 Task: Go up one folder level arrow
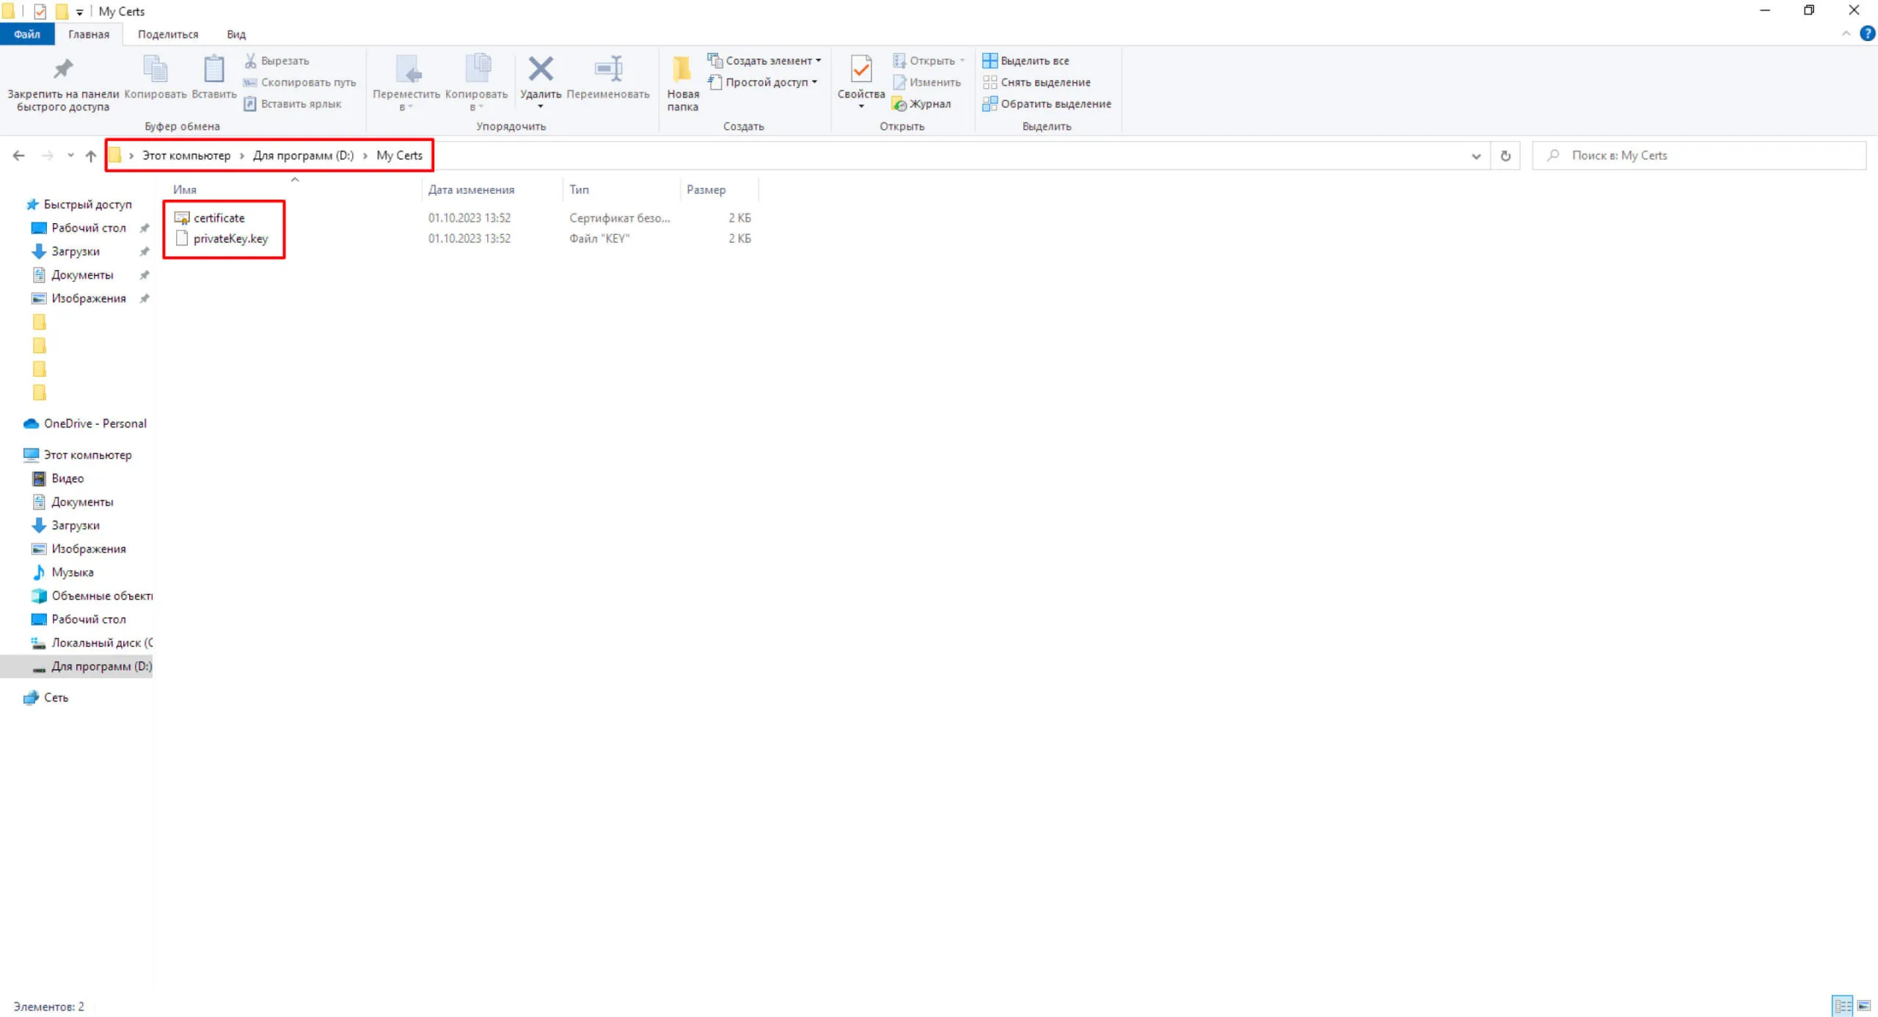(91, 156)
